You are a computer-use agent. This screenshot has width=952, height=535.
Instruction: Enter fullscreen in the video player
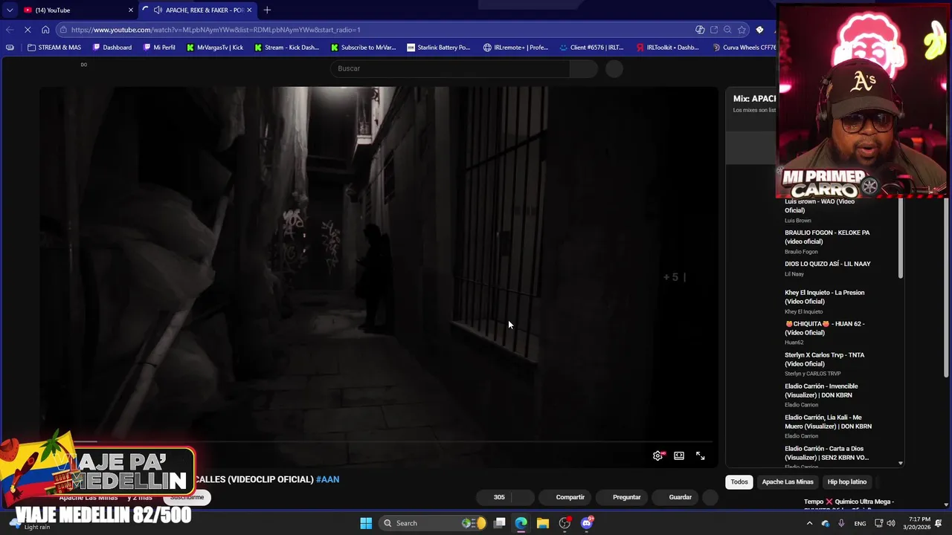point(700,455)
